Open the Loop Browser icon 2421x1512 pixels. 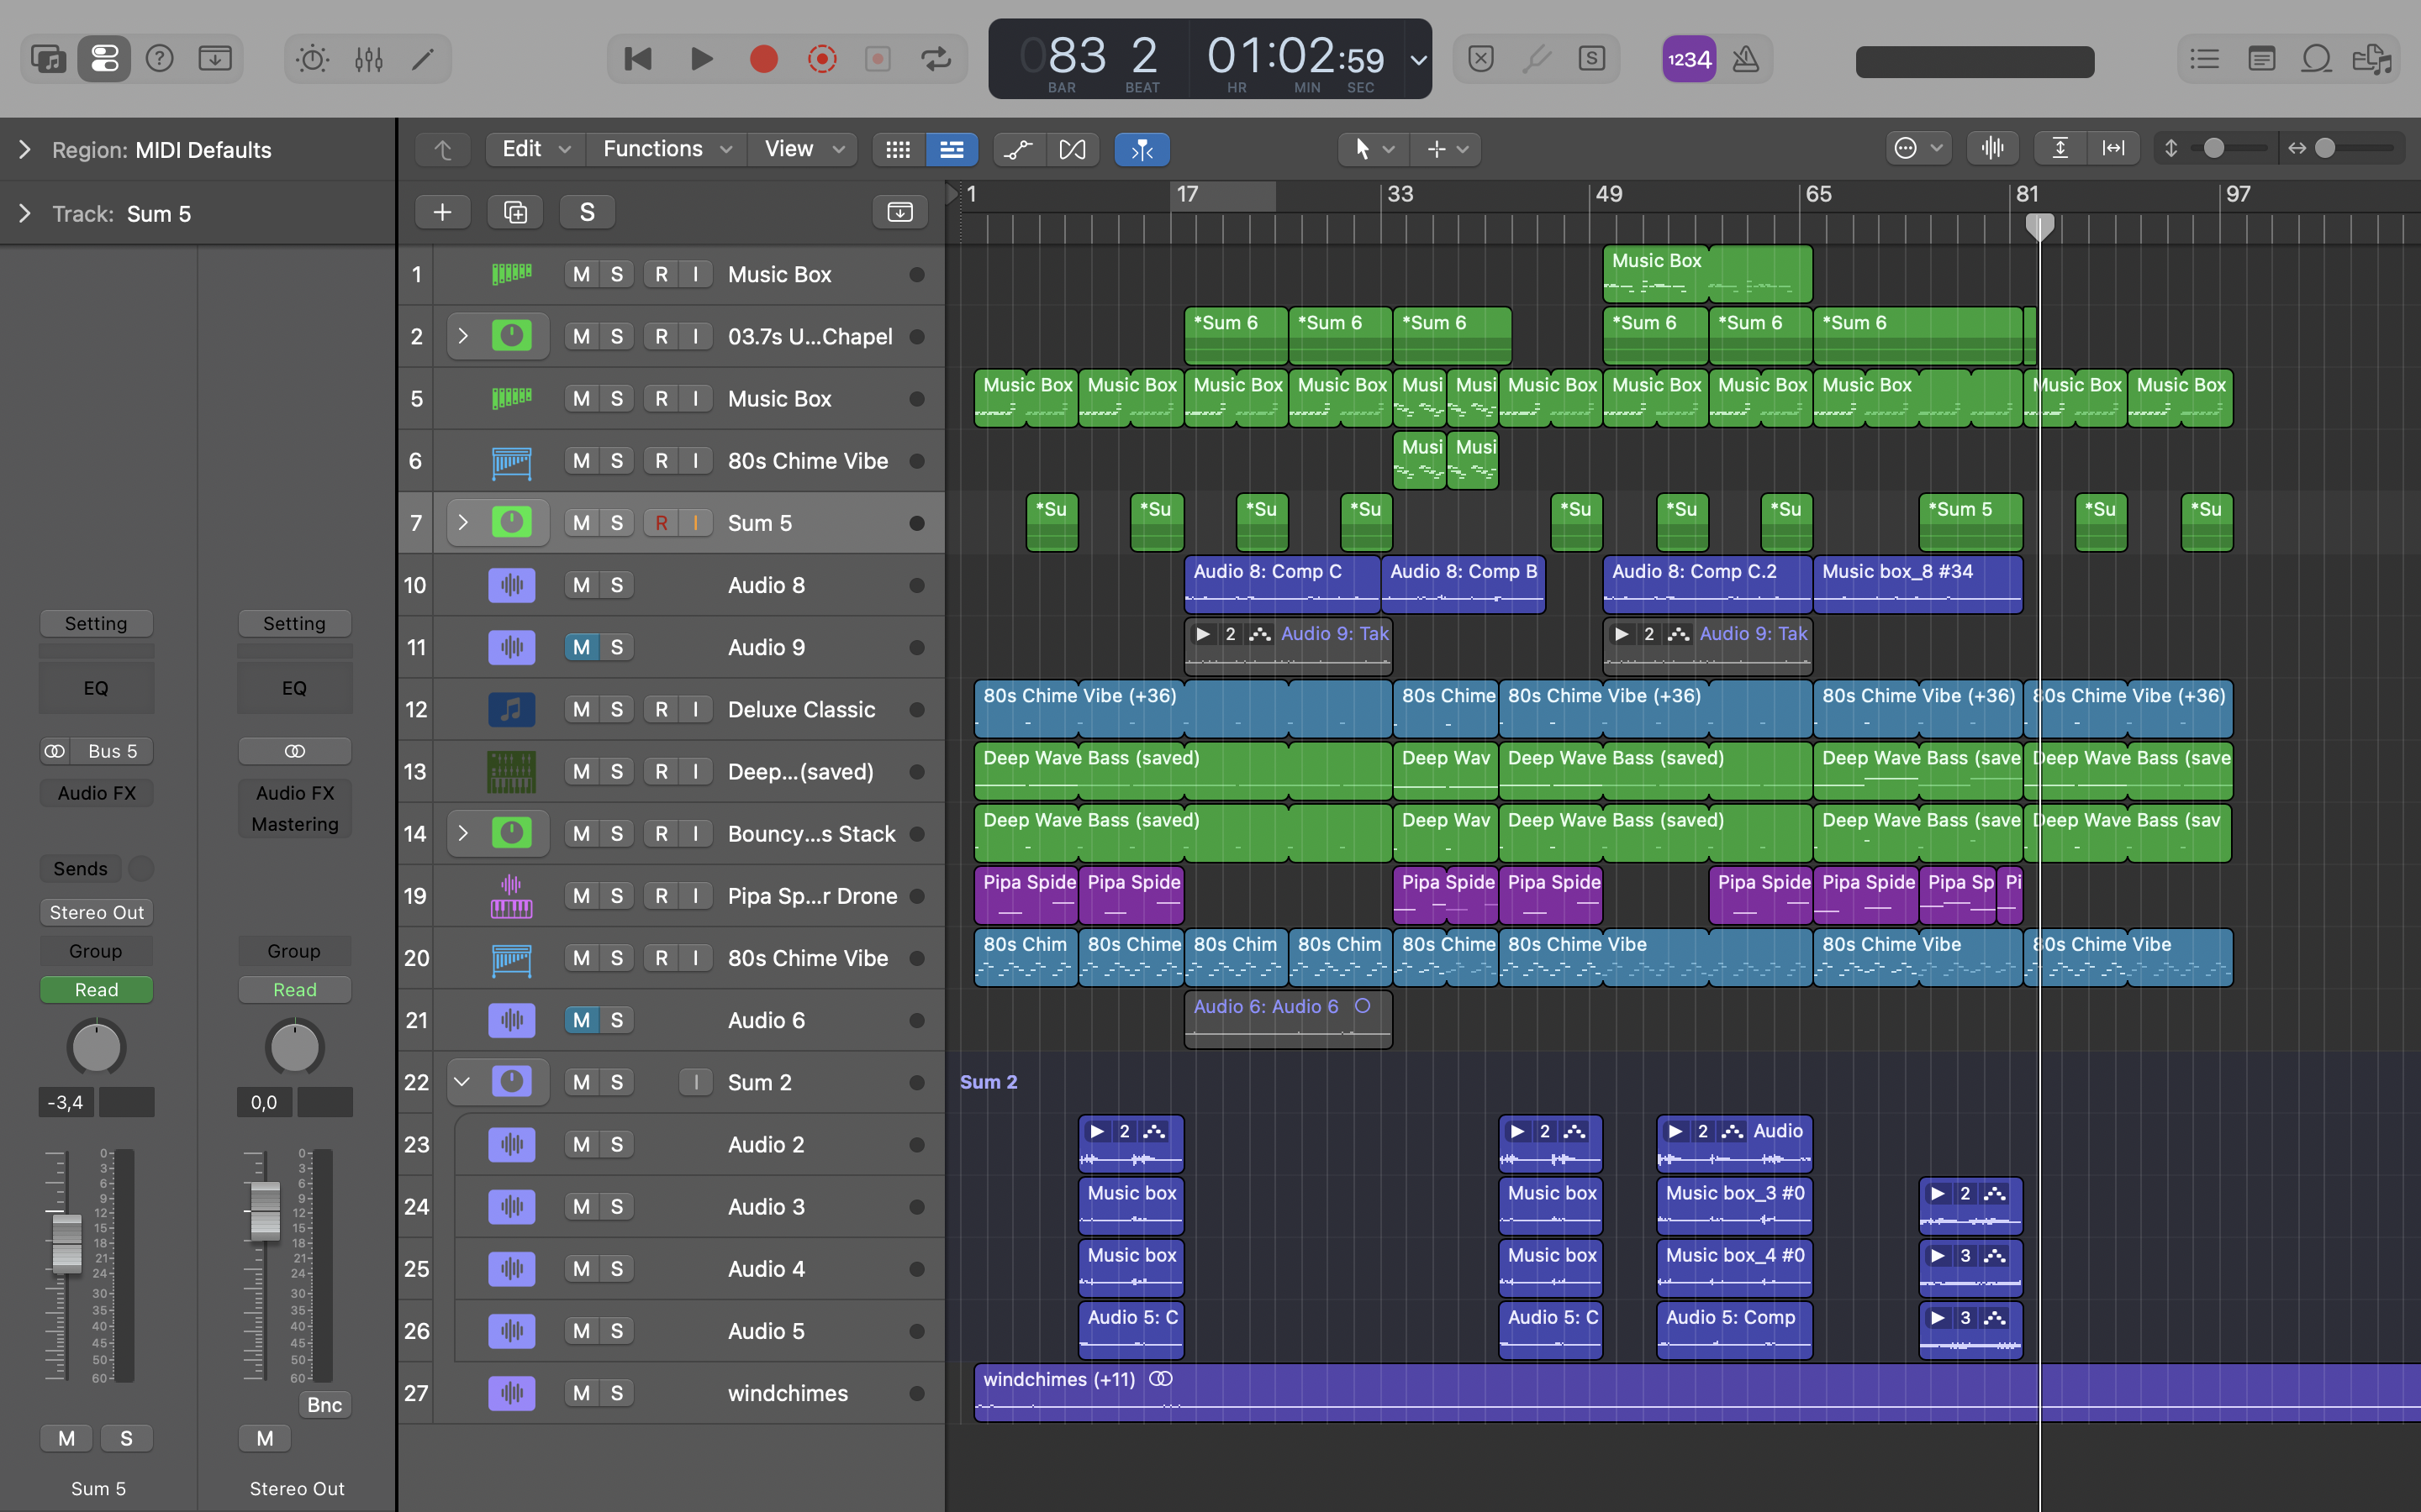(2316, 60)
